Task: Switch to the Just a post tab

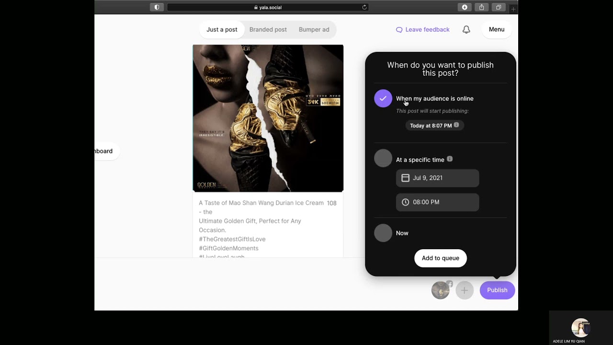Action: (222, 30)
